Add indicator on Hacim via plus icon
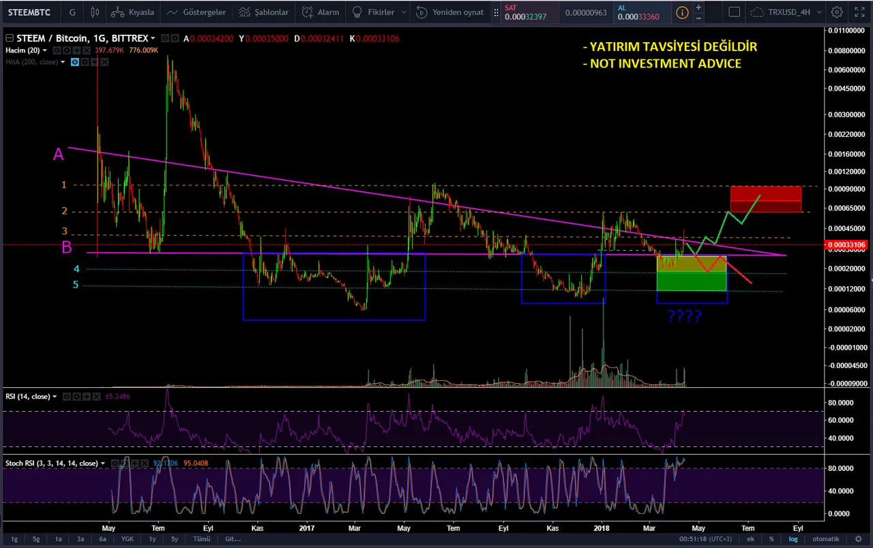The width and height of the screenshot is (873, 548). [x=77, y=50]
